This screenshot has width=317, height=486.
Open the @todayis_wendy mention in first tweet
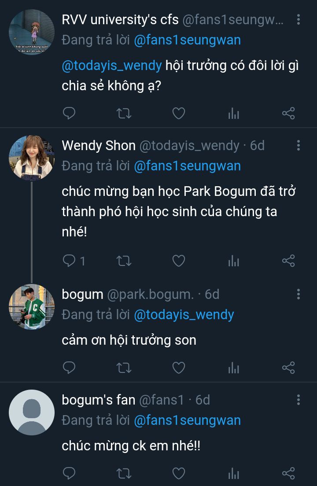point(112,66)
